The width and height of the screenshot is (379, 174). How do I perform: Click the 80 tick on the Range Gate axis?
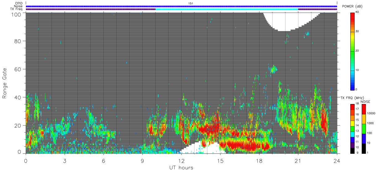[x=17, y=41]
